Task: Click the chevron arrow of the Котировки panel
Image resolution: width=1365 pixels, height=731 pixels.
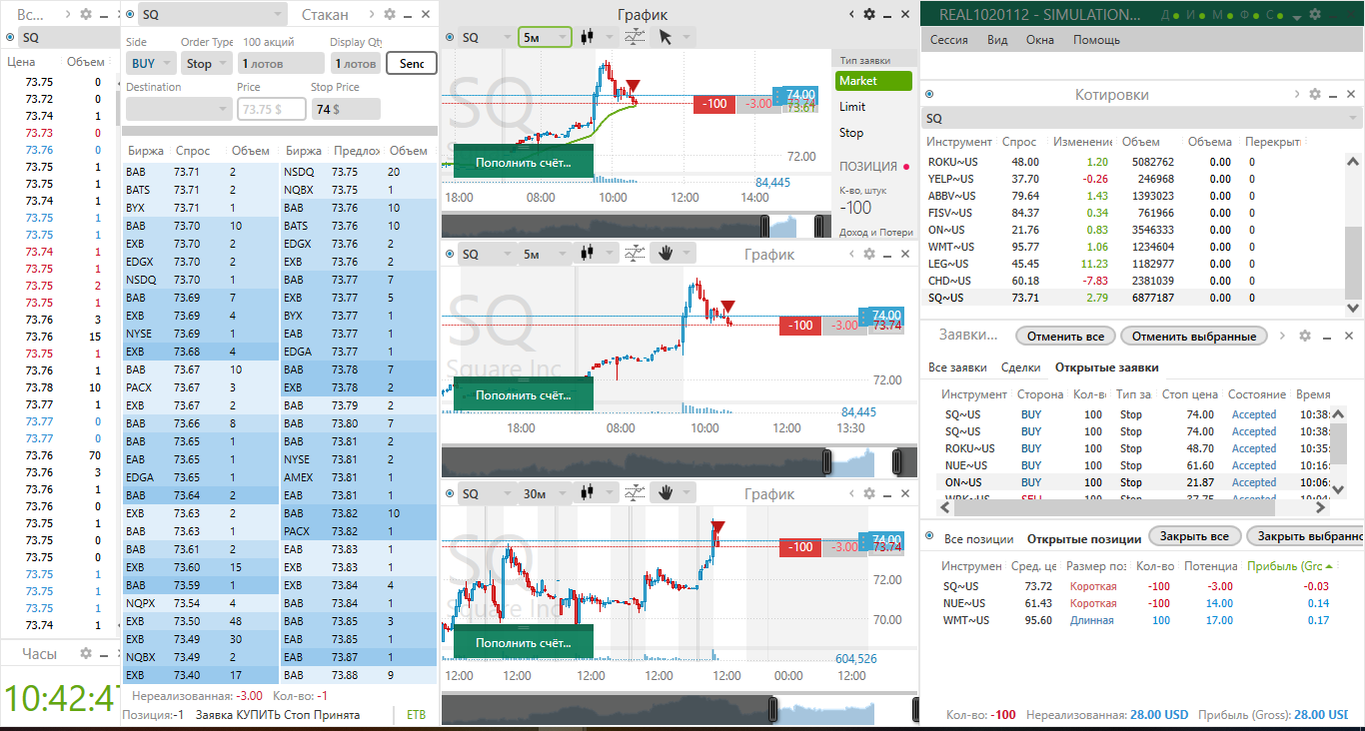Action: point(1296,94)
